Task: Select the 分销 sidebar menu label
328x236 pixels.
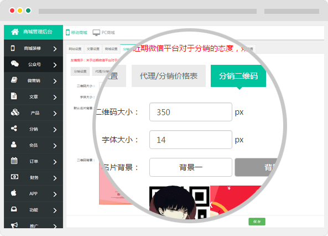Action: click(x=34, y=129)
